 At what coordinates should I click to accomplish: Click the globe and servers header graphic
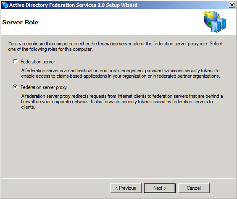point(215,22)
